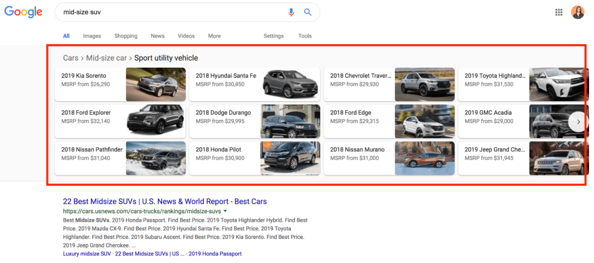
Task: Open the 22 Best Midsize SUVs result
Action: 165,201
